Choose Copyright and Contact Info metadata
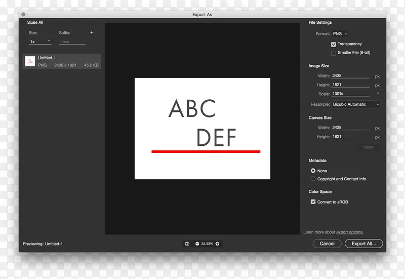Viewport: 405px width, 279px height. tap(313, 179)
